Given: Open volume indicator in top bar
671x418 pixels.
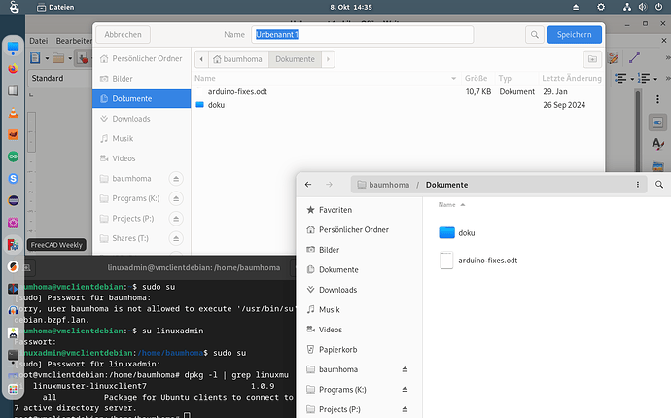Looking at the screenshot, I should pos(643,7).
